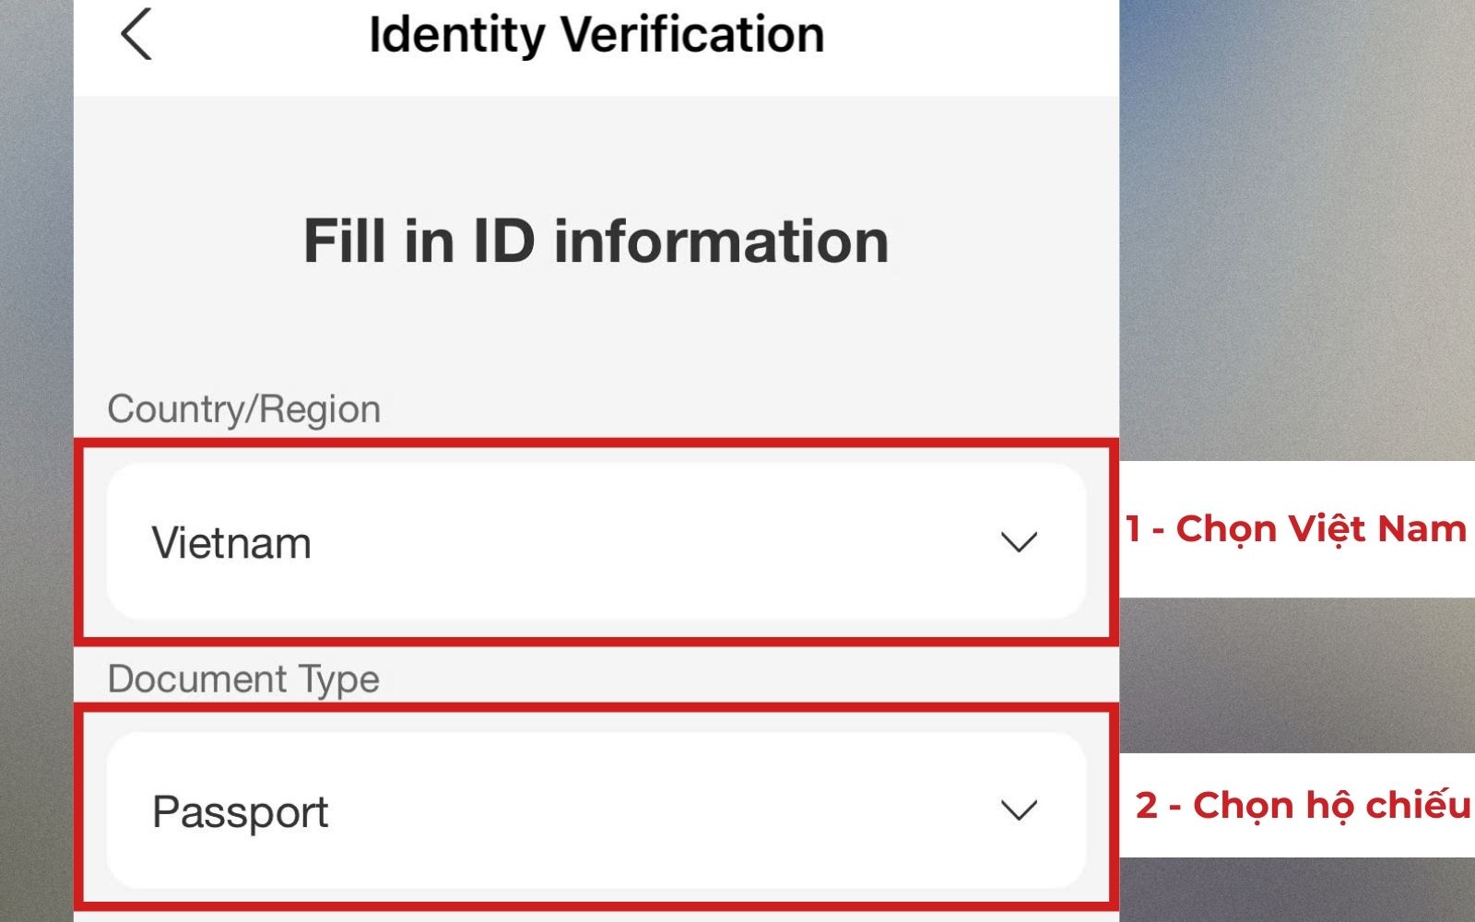Click the Passport text in document selector
The width and height of the screenshot is (1475, 922).
click(240, 812)
